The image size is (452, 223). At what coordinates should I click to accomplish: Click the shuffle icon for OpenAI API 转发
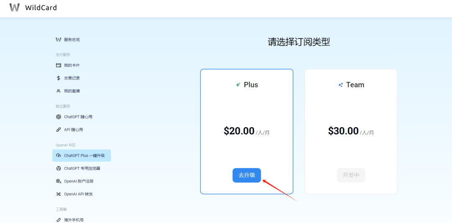pyautogui.click(x=59, y=194)
